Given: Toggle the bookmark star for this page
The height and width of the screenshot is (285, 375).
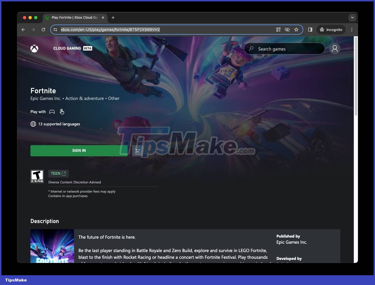Looking at the screenshot, I should [296, 30].
